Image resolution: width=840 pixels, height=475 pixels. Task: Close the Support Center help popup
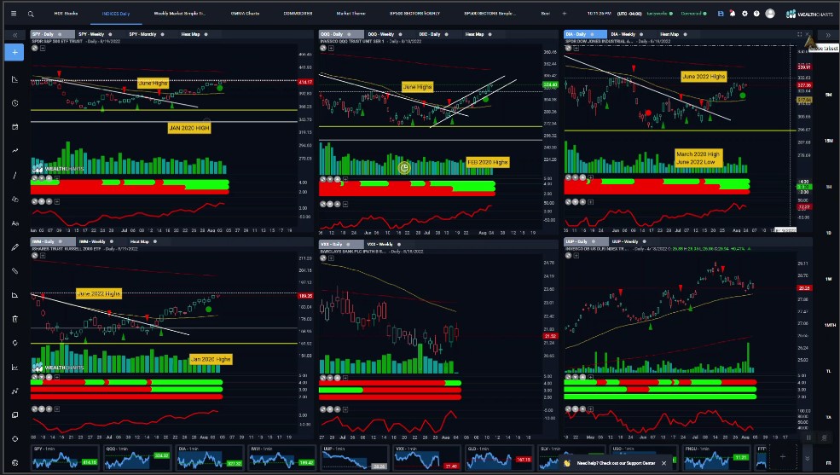tap(663, 463)
